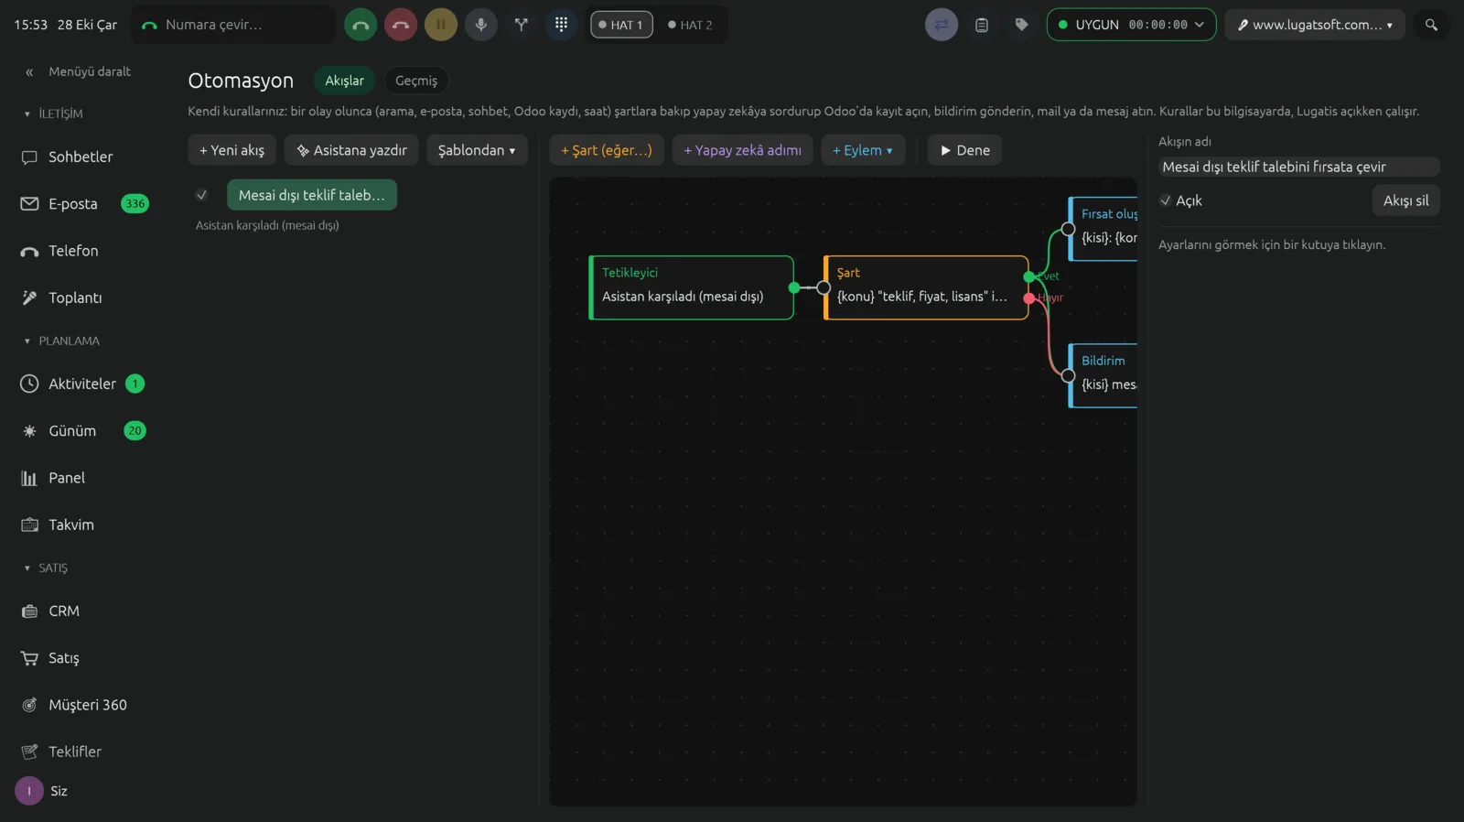Click the Akışın adı name field
Viewport: 1464px width, 822px height.
(x=1298, y=167)
